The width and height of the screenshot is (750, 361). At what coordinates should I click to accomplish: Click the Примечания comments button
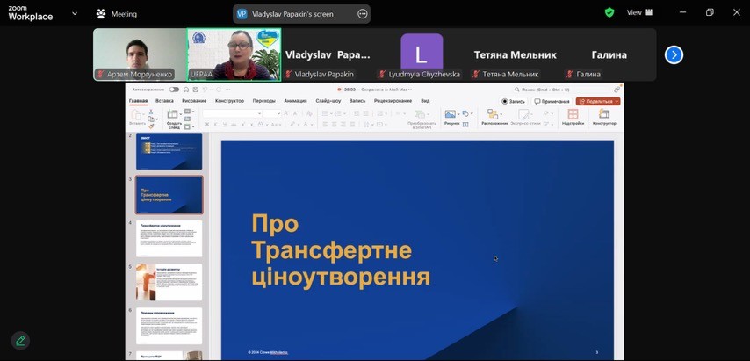(x=552, y=101)
